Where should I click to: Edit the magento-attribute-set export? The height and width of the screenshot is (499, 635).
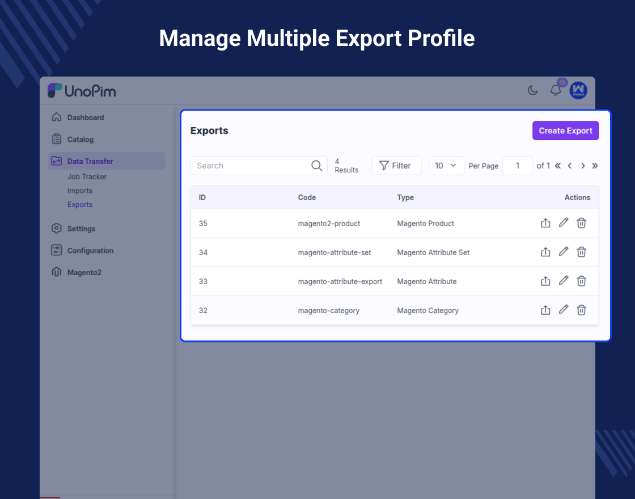[x=564, y=252]
